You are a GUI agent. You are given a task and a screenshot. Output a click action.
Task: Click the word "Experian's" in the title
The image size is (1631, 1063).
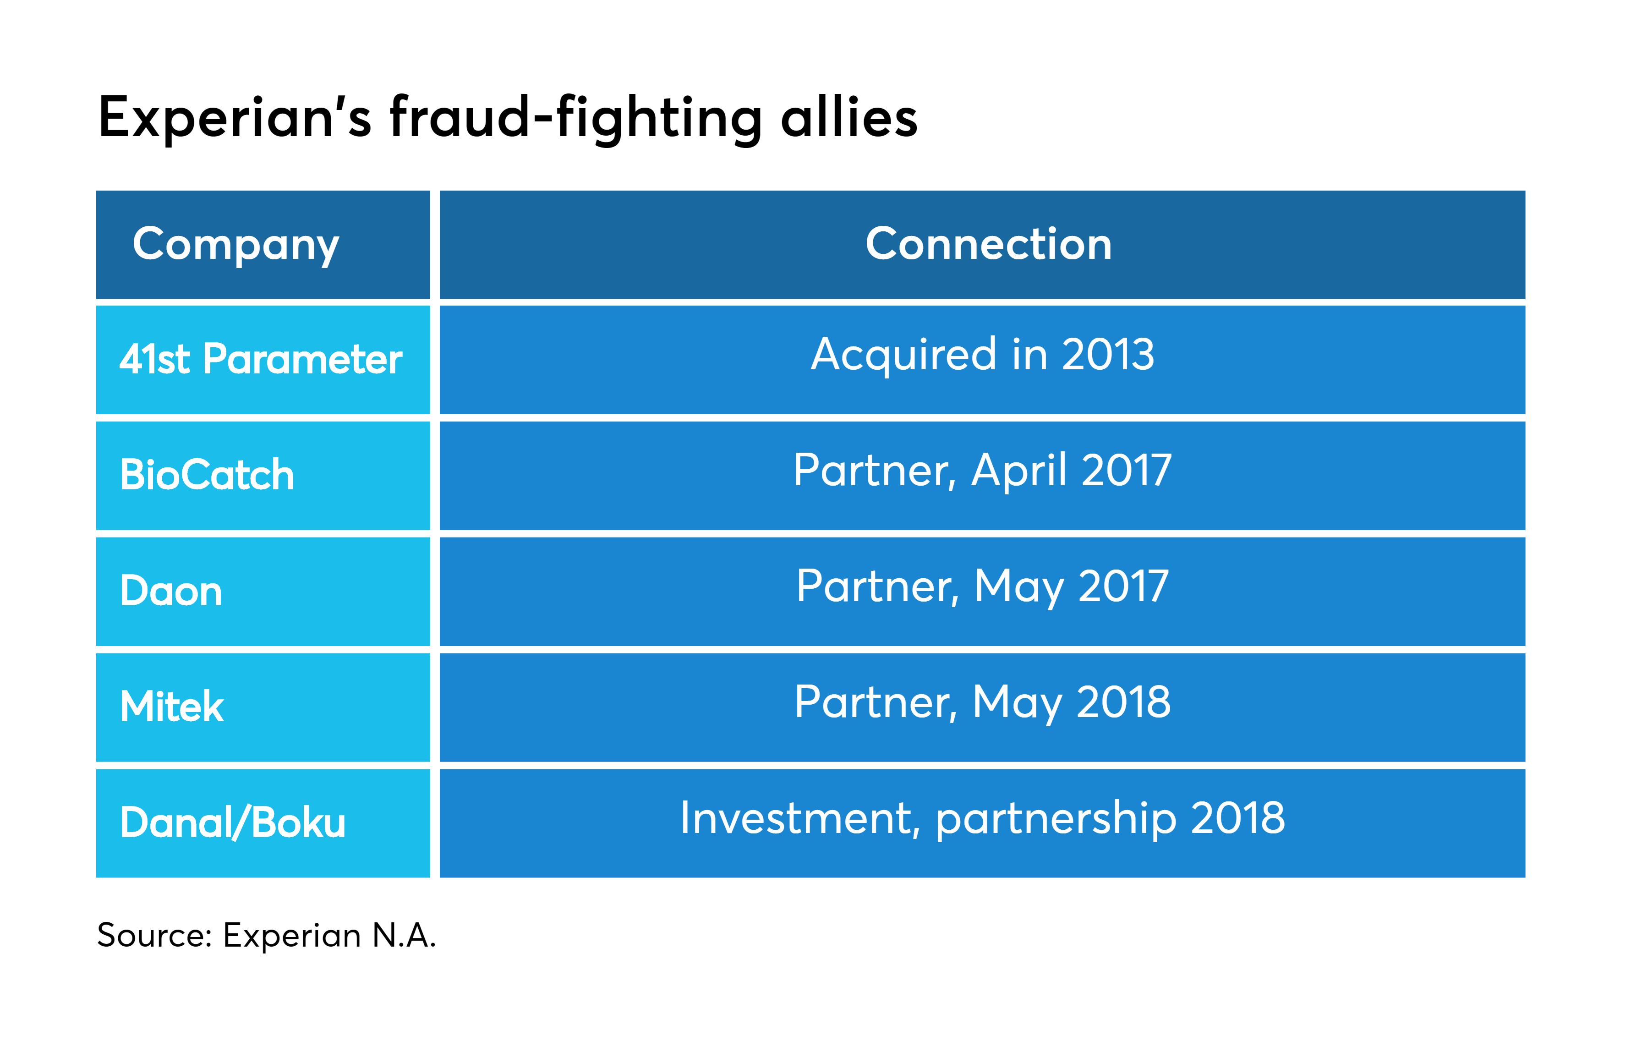235,119
